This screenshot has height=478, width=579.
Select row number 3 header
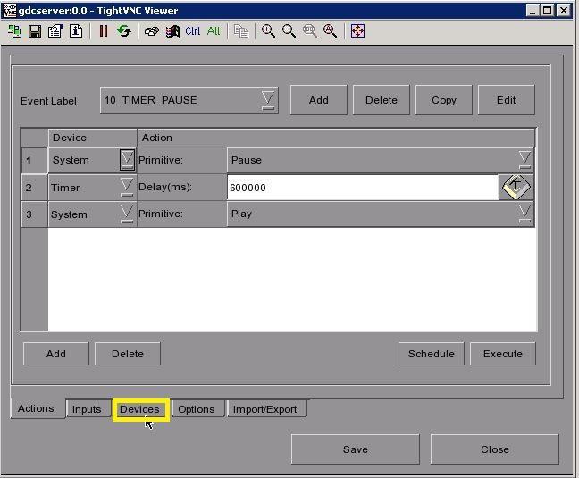coord(34,214)
